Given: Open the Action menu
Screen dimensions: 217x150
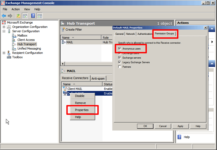Looking at the screenshot, I should pyautogui.click(x=16, y=9).
